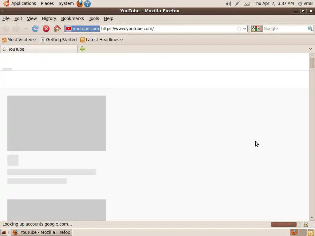This screenshot has width=315, height=236.
Task: Open the System menu
Action: (x=66, y=3)
